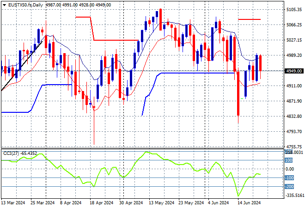This screenshot has width=305, height=208.
Task: Select date label 13 Mar 2024
Action: coord(13,203)
